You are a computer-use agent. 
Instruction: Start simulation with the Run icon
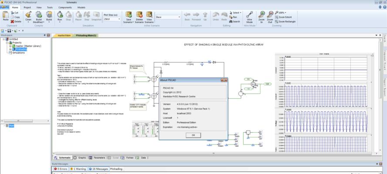coord(60,14)
